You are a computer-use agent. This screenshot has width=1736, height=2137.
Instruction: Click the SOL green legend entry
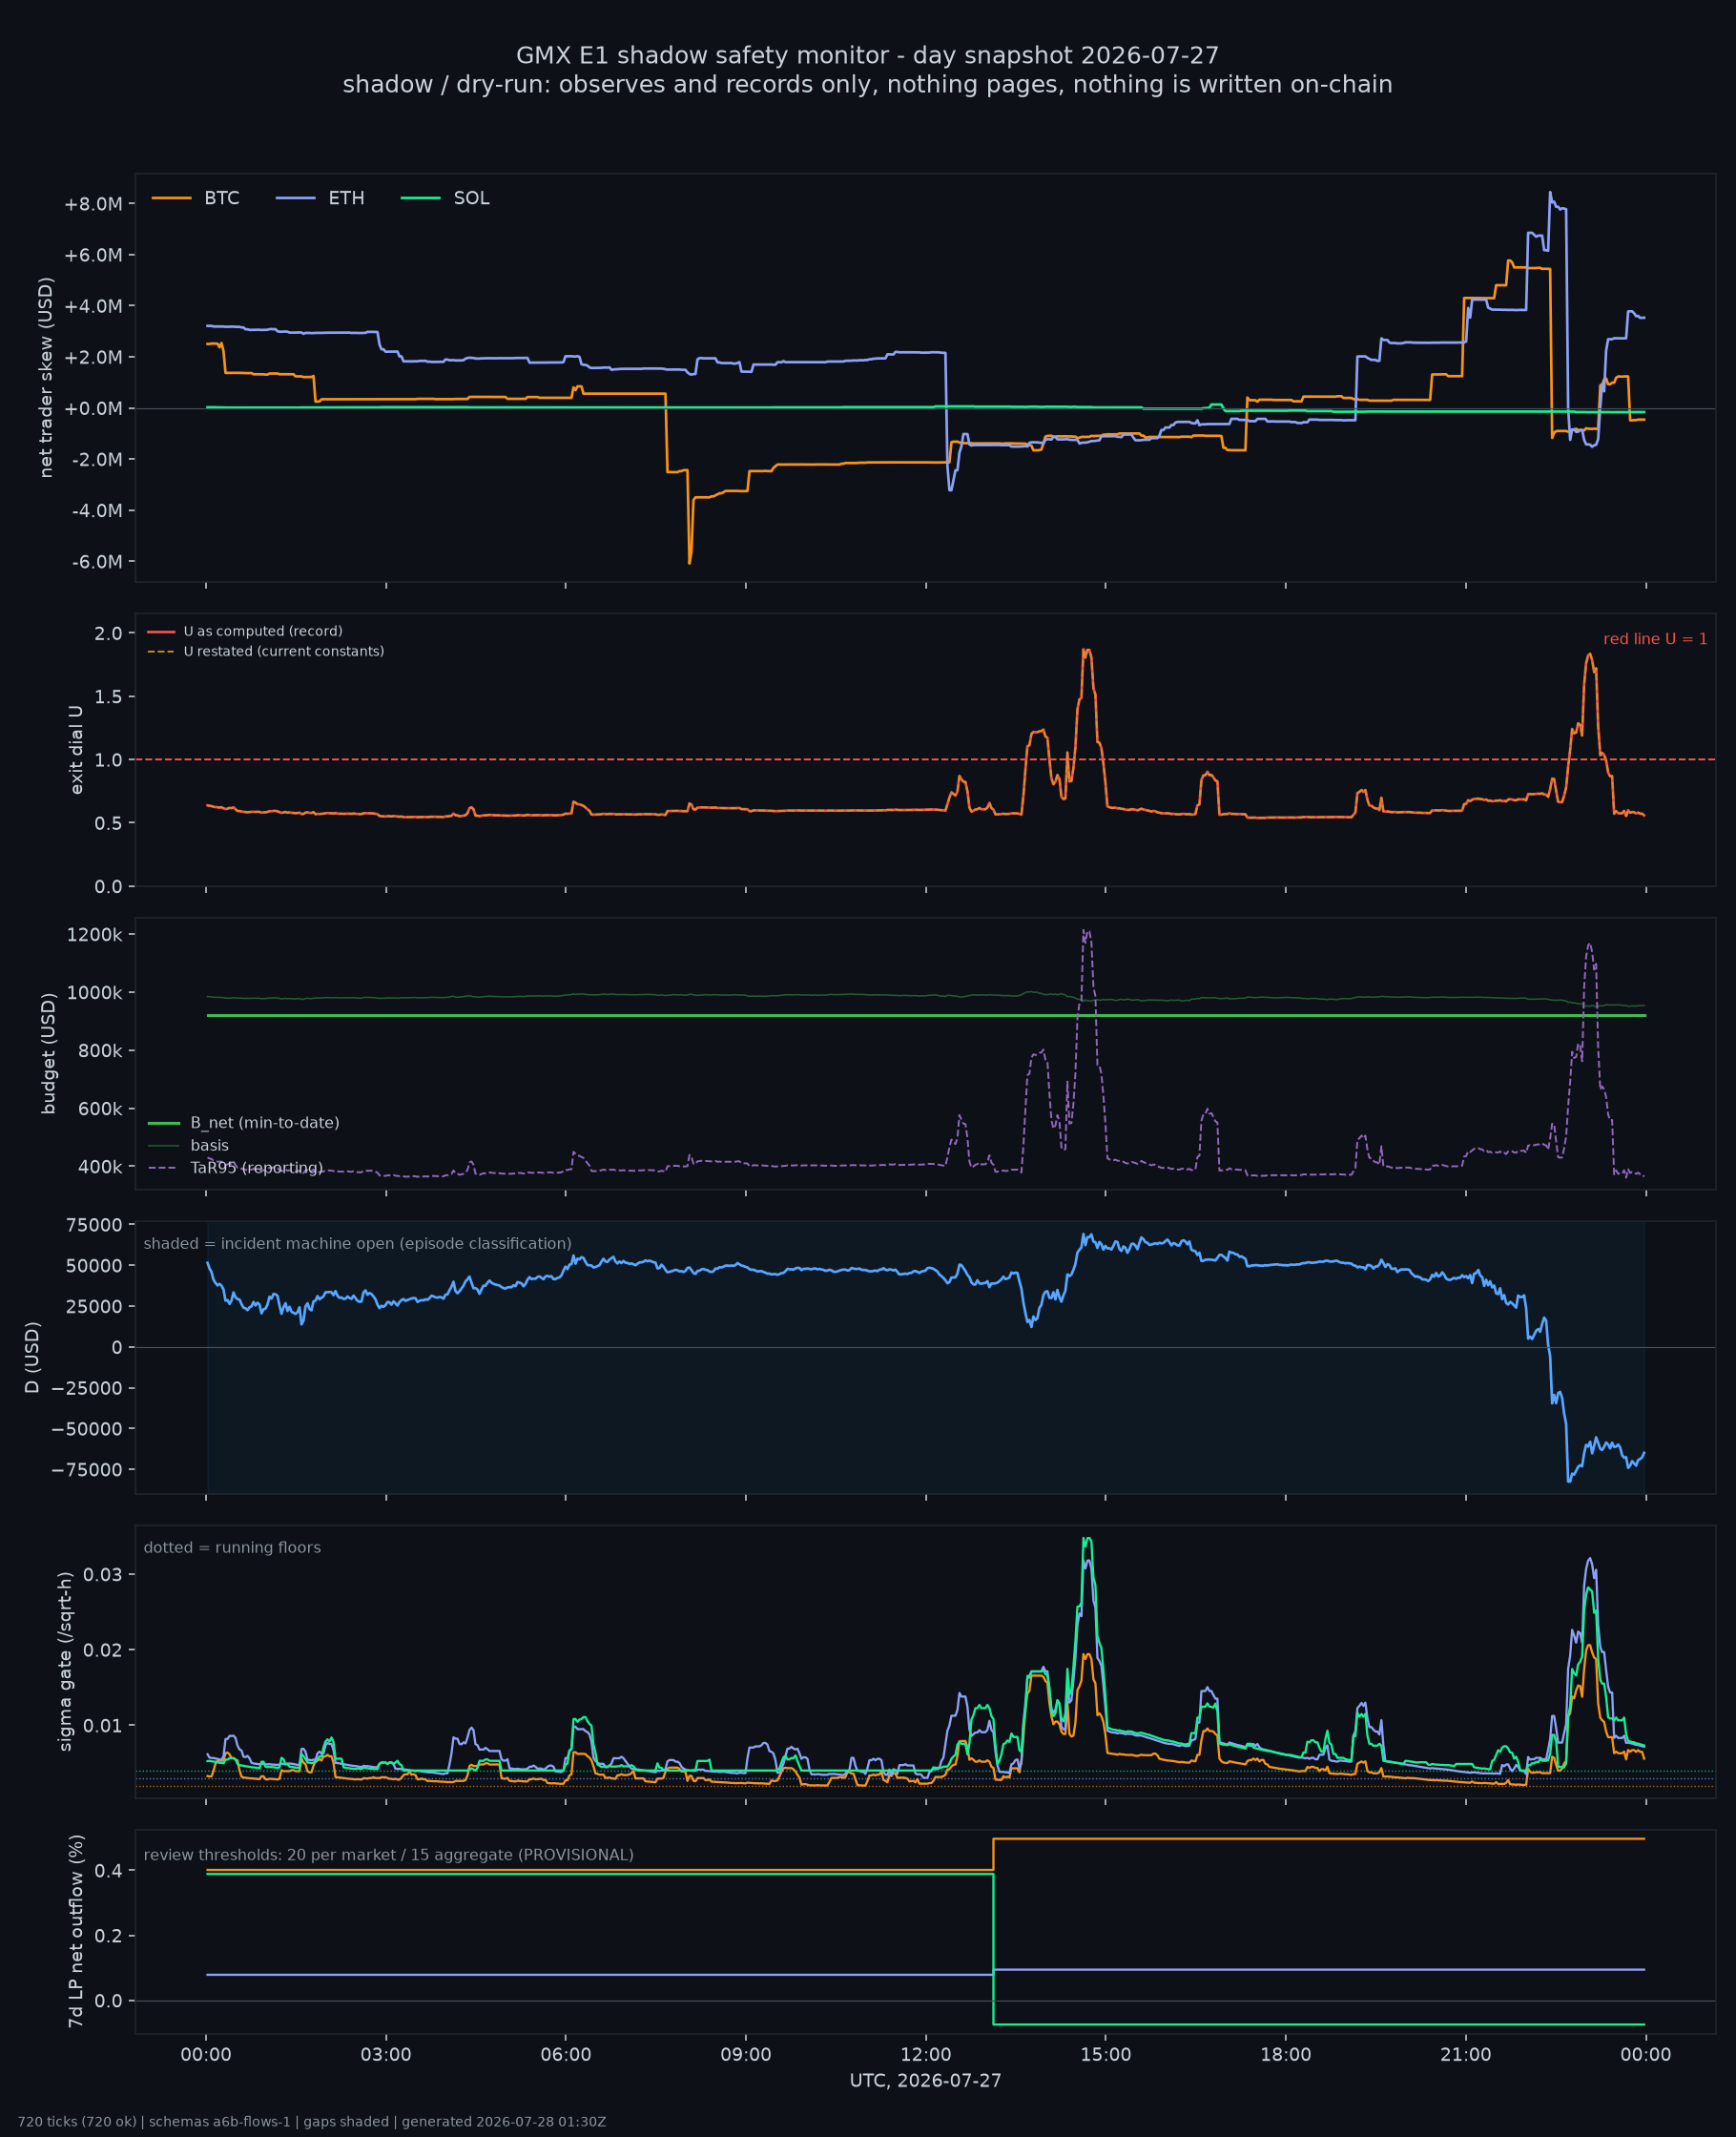click(445, 198)
